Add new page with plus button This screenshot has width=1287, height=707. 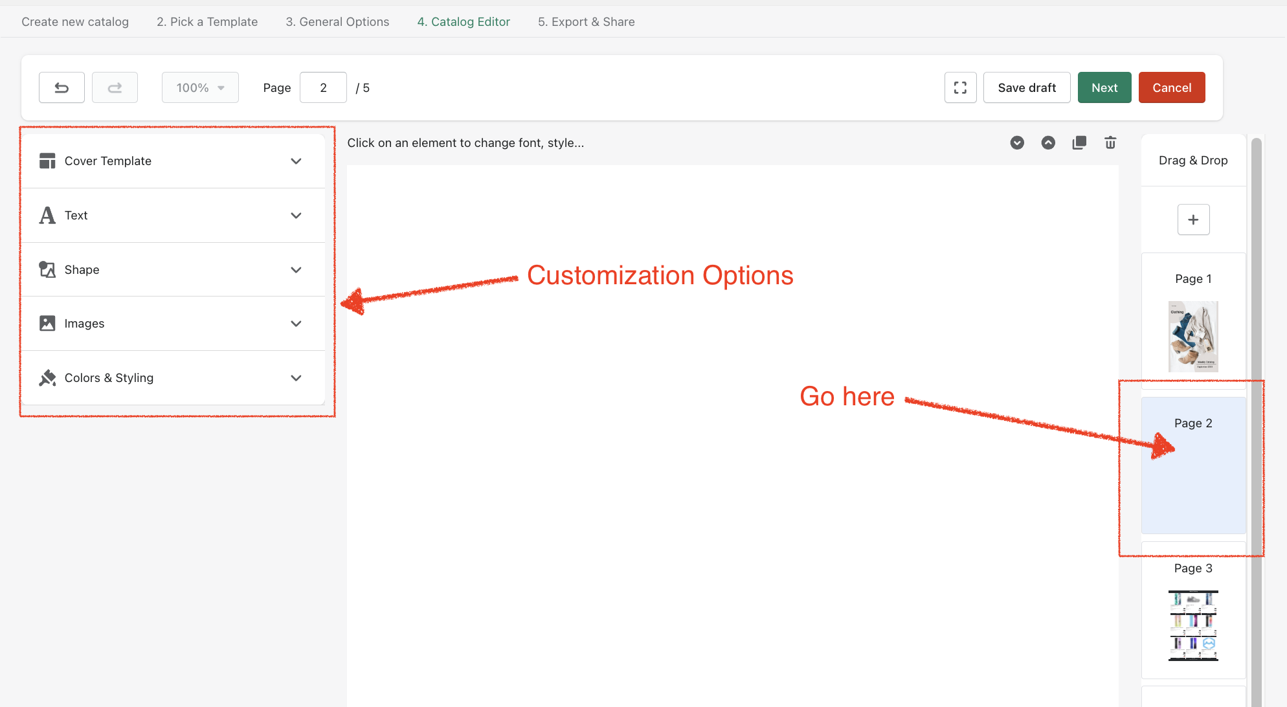point(1193,219)
